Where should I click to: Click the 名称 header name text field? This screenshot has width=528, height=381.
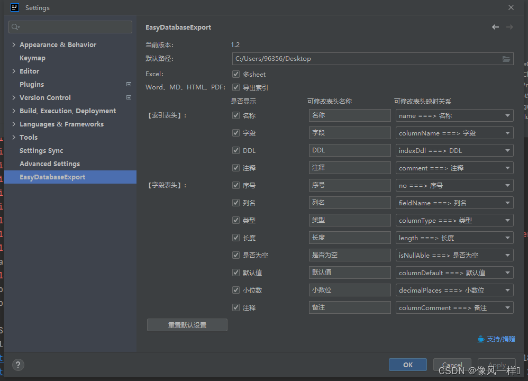pos(350,115)
